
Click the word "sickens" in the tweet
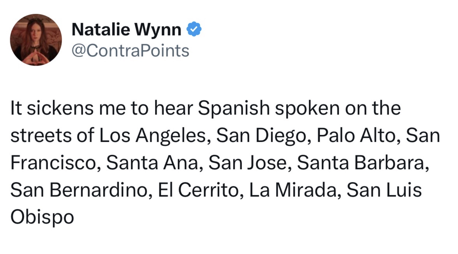[x=60, y=108]
